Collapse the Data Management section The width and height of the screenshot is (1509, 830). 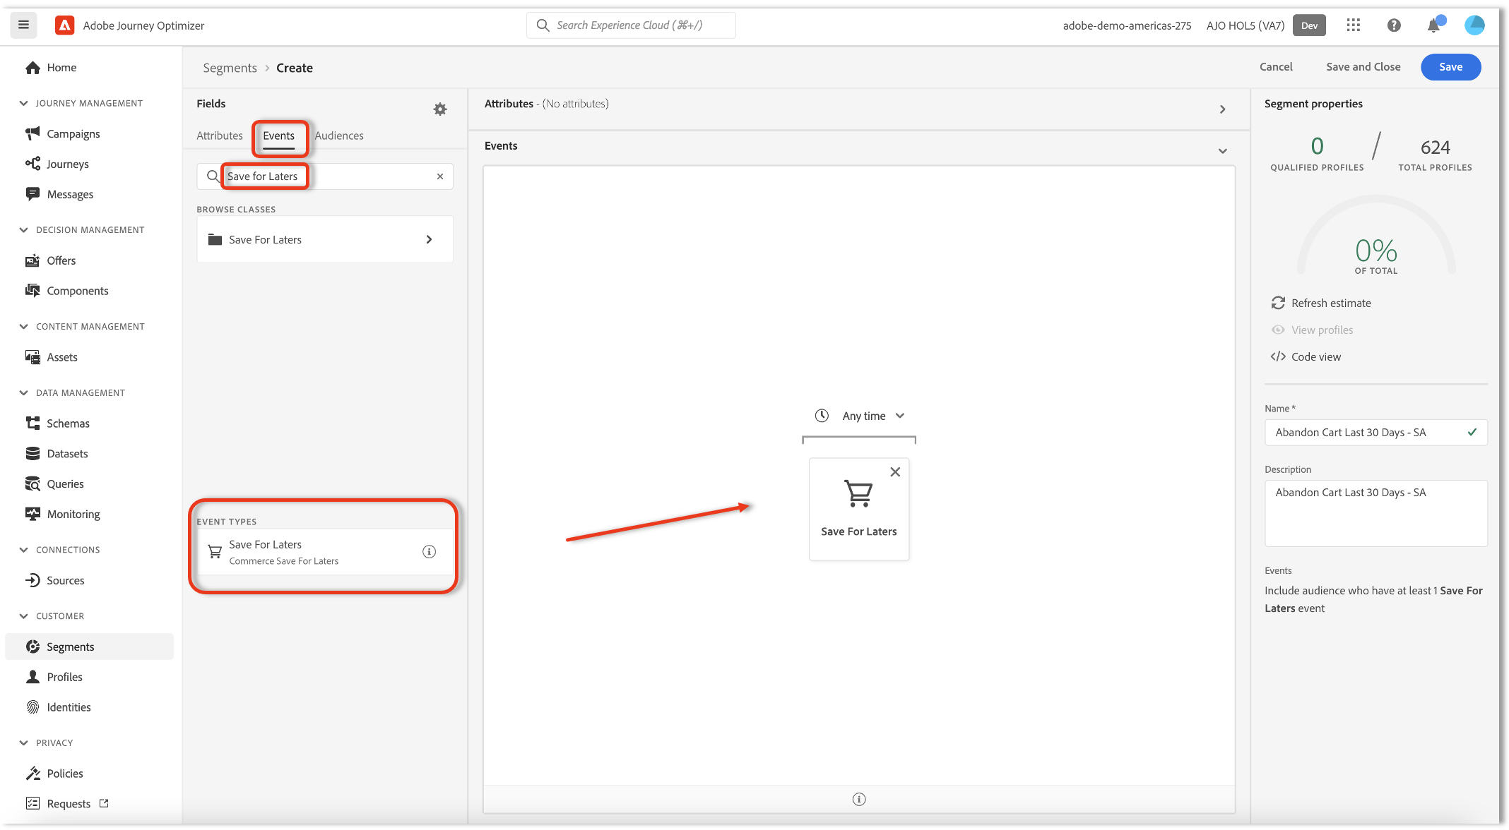(23, 393)
